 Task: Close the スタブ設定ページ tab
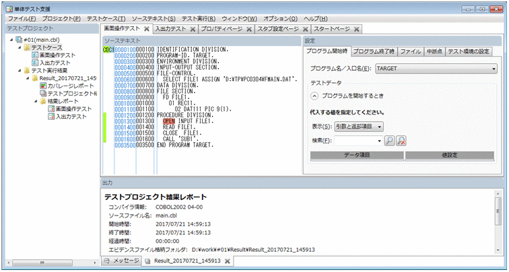[305, 29]
